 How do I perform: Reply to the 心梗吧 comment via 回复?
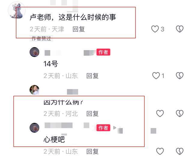click(x=92, y=152)
